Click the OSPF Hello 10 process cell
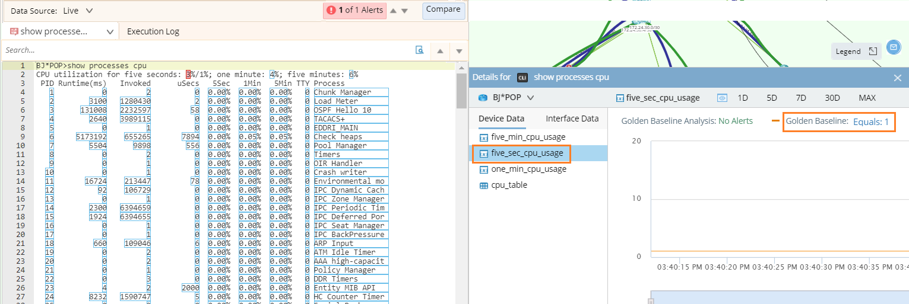 [x=351, y=110]
